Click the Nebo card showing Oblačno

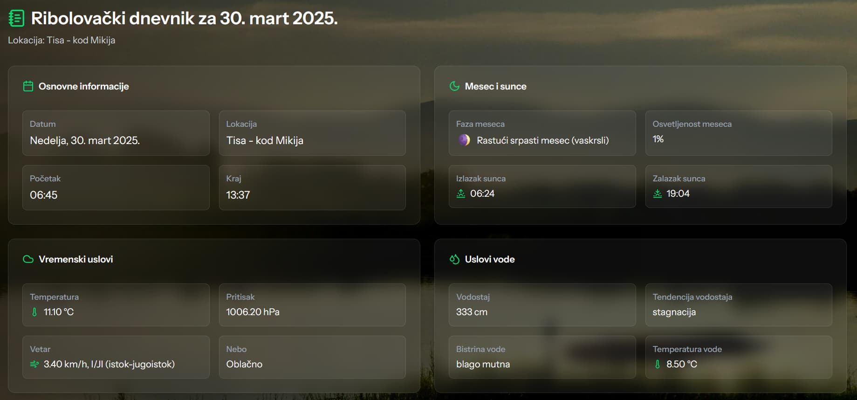312,357
